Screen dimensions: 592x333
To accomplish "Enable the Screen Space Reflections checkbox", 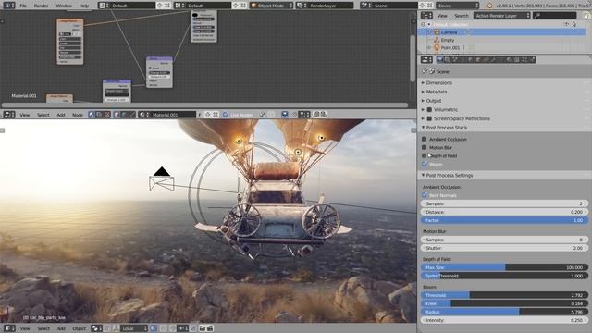I will click(429, 118).
